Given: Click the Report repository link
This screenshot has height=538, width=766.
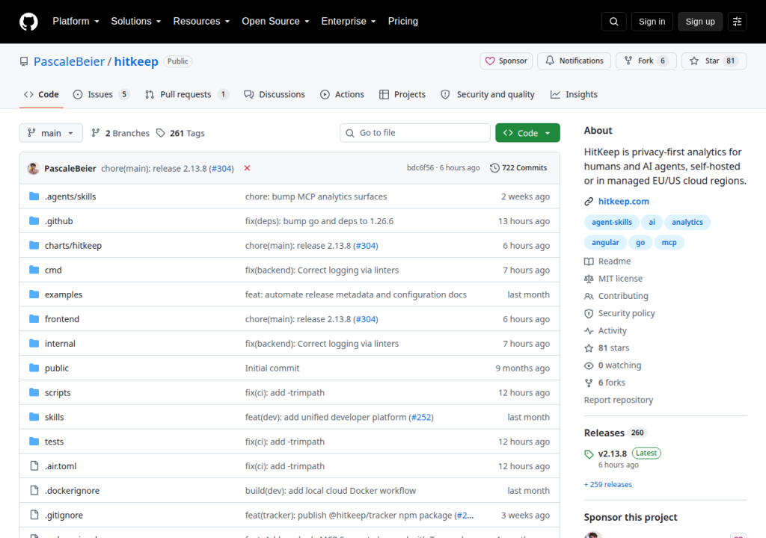Looking at the screenshot, I should (619, 400).
